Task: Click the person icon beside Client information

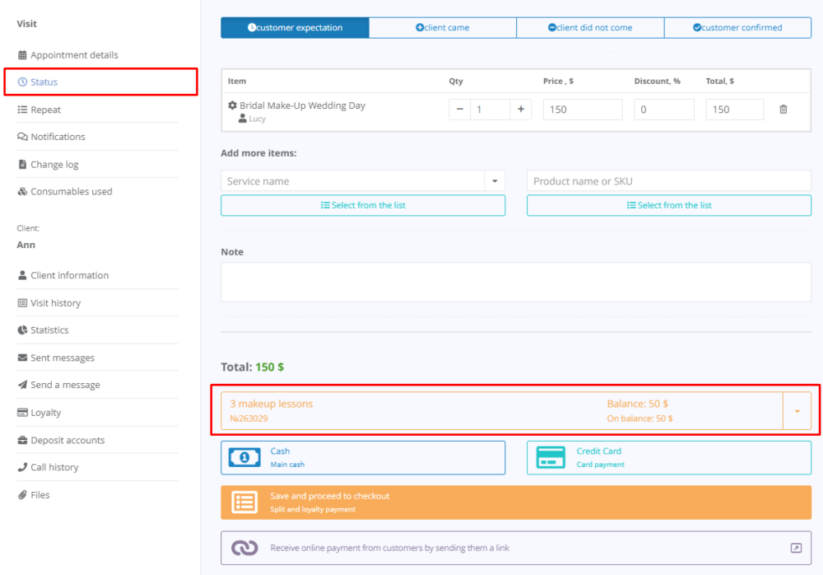Action: point(22,275)
